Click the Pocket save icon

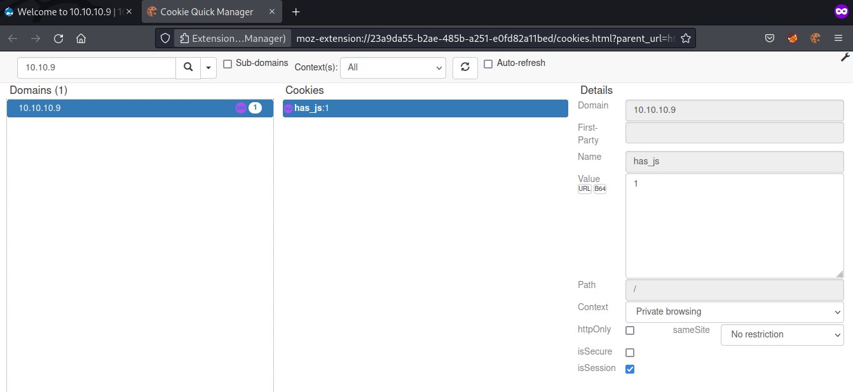coord(769,38)
